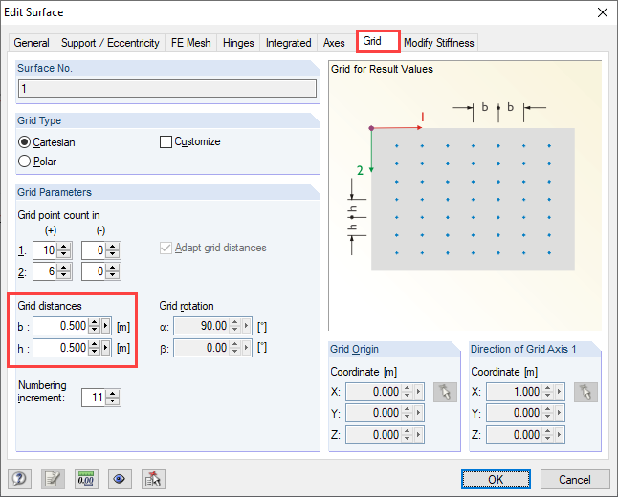Screen dimensions: 618x497
Task: Open flyout arrow for grid distance h
Action: click(106, 346)
